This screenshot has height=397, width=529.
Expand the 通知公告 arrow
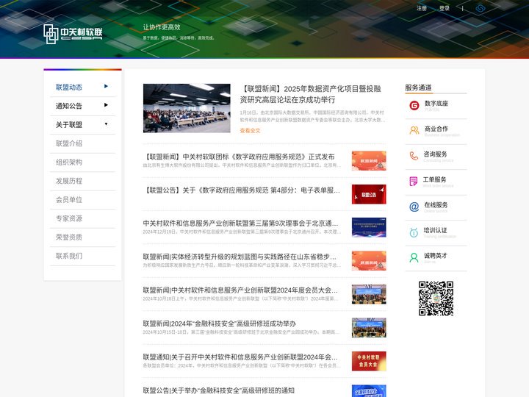click(x=106, y=105)
